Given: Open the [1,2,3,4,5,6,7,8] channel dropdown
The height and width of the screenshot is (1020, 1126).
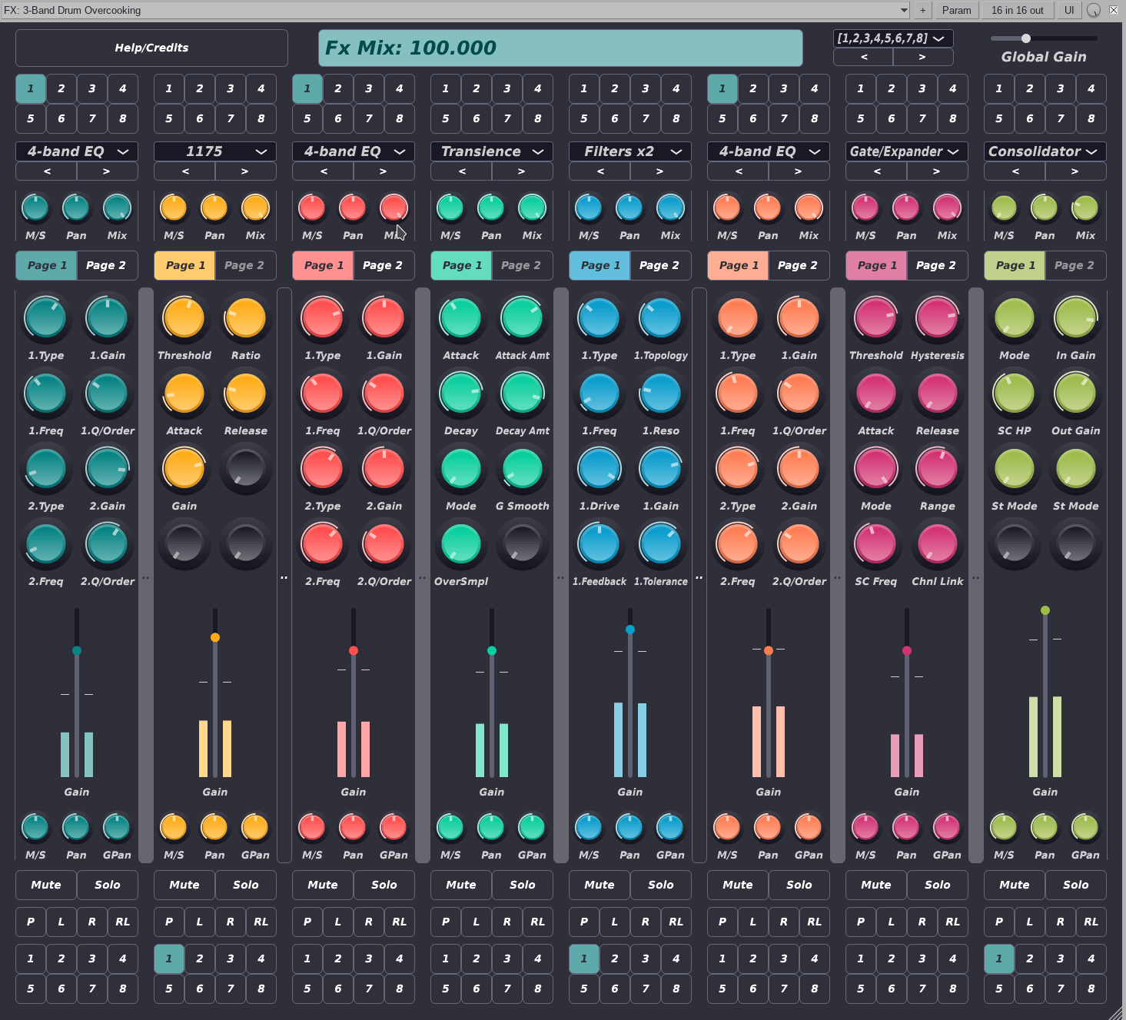Looking at the screenshot, I should (x=892, y=38).
